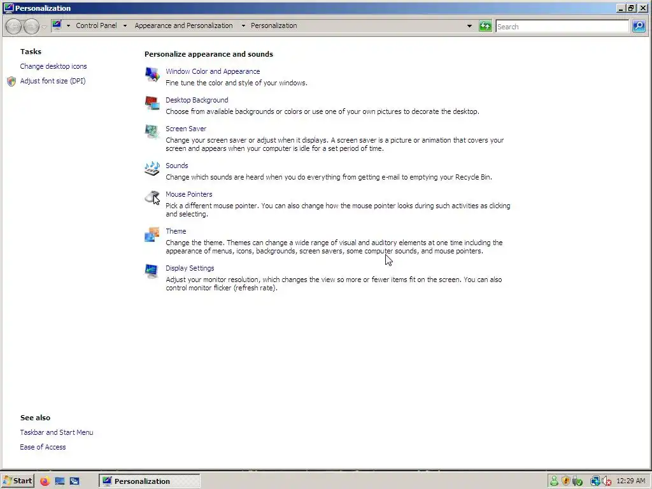The image size is (652, 489).
Task: Click Appearance and Personalization breadcrumb
Action: coord(183,25)
